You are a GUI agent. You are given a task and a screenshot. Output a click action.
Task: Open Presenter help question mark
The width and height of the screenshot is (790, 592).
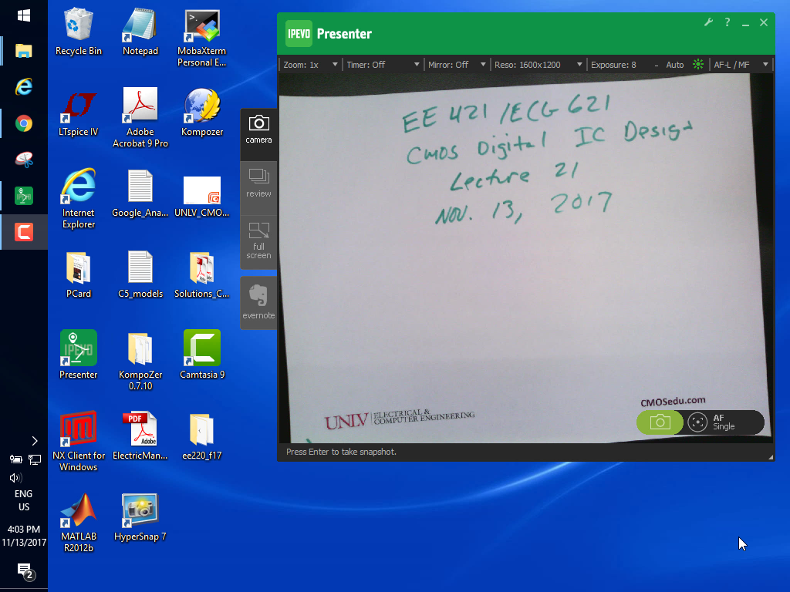pyautogui.click(x=727, y=22)
